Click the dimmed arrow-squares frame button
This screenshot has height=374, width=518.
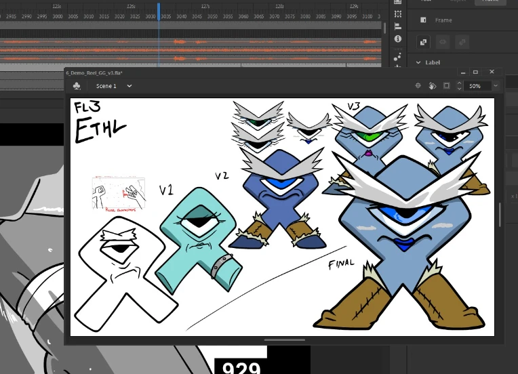462,42
